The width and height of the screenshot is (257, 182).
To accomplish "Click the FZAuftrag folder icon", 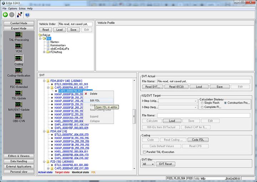I will [x=48, y=52].
